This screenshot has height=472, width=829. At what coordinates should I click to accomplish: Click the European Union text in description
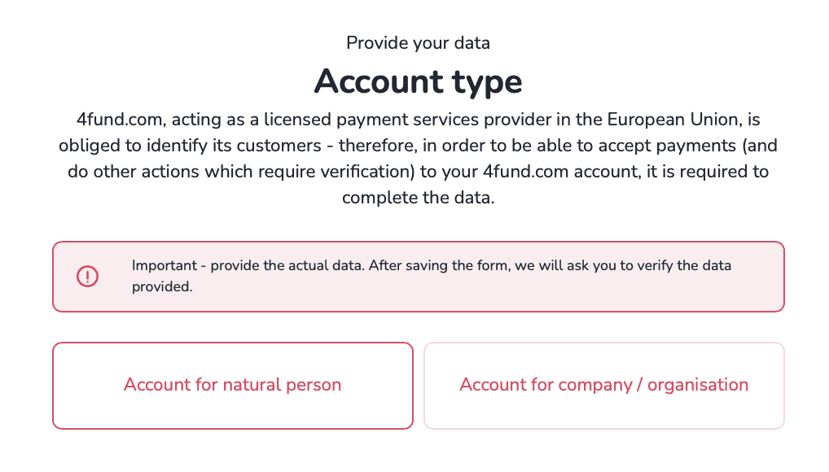pyautogui.click(x=674, y=120)
